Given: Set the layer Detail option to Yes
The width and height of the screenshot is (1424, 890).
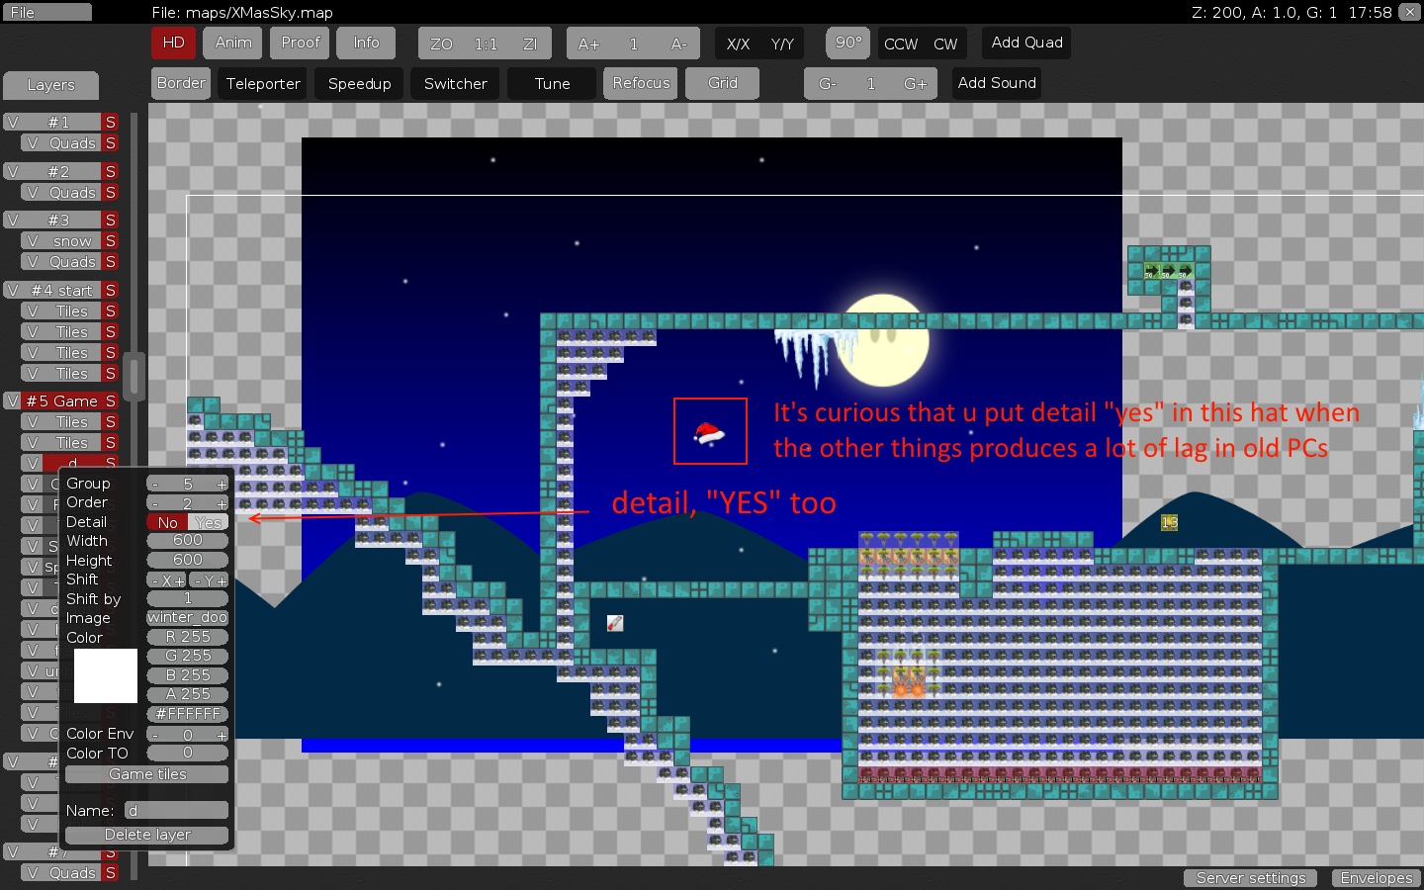Looking at the screenshot, I should (207, 521).
